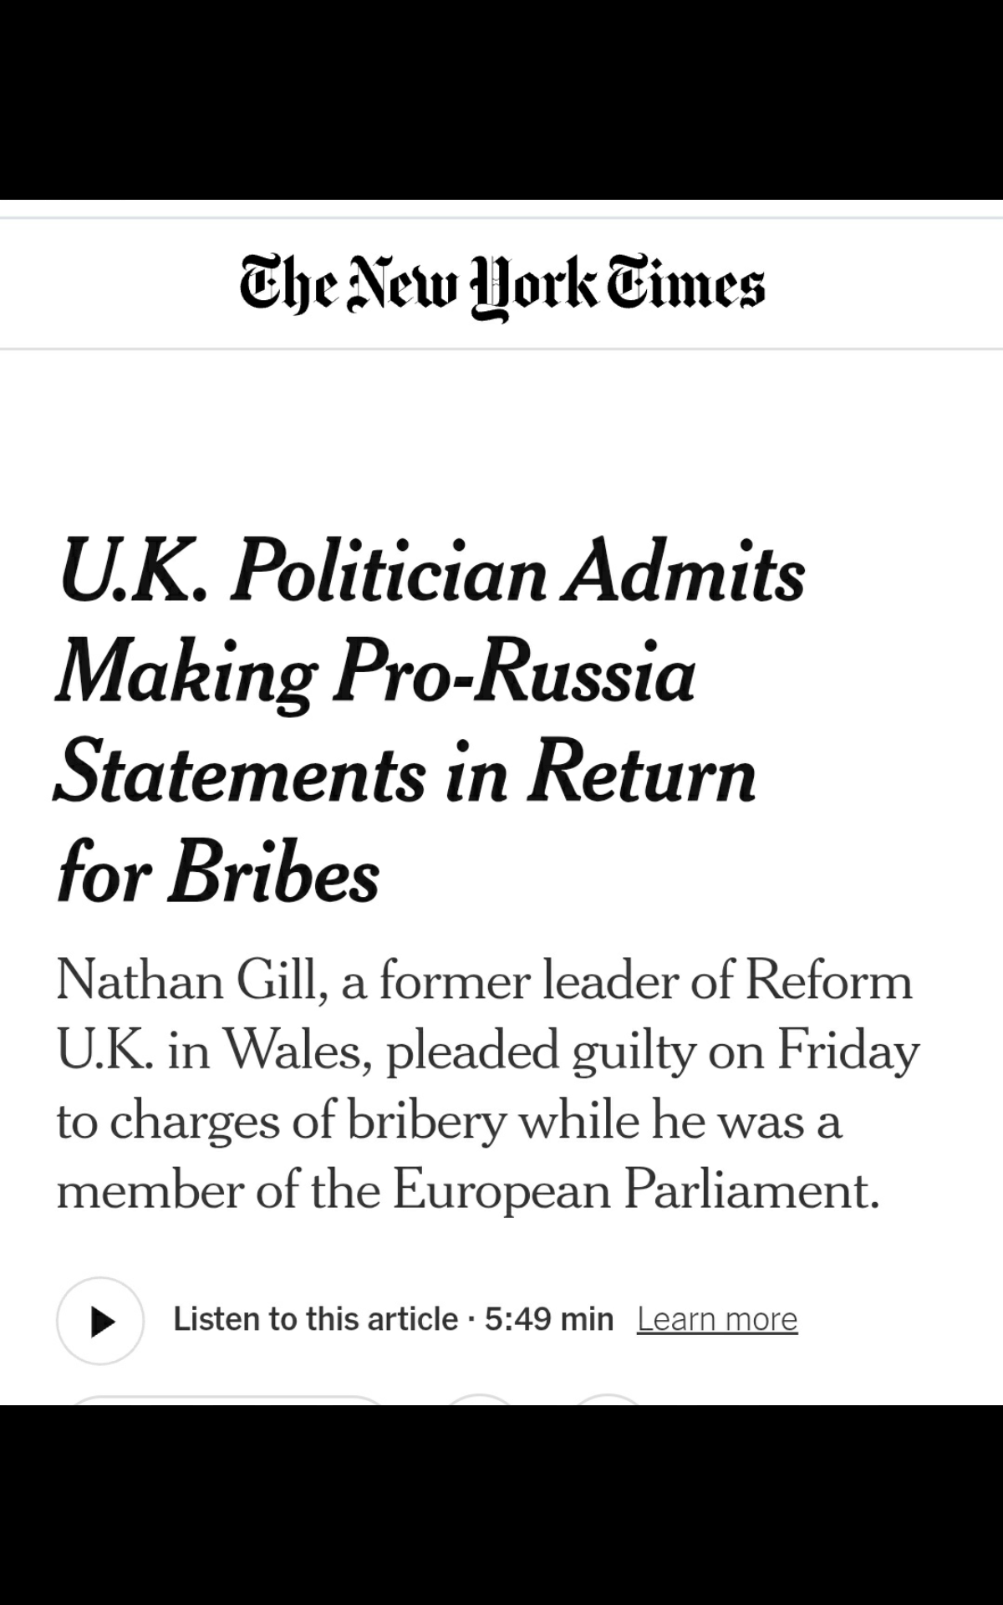Click "European Parliament" in the summary
Image resolution: width=1003 pixels, height=1605 pixels.
pos(635,1190)
